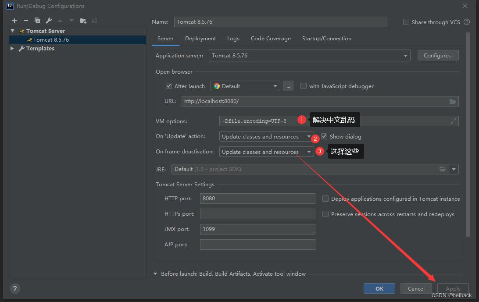This screenshot has width=479, height=302.
Task: Click the Name input field
Action: click(x=280, y=22)
